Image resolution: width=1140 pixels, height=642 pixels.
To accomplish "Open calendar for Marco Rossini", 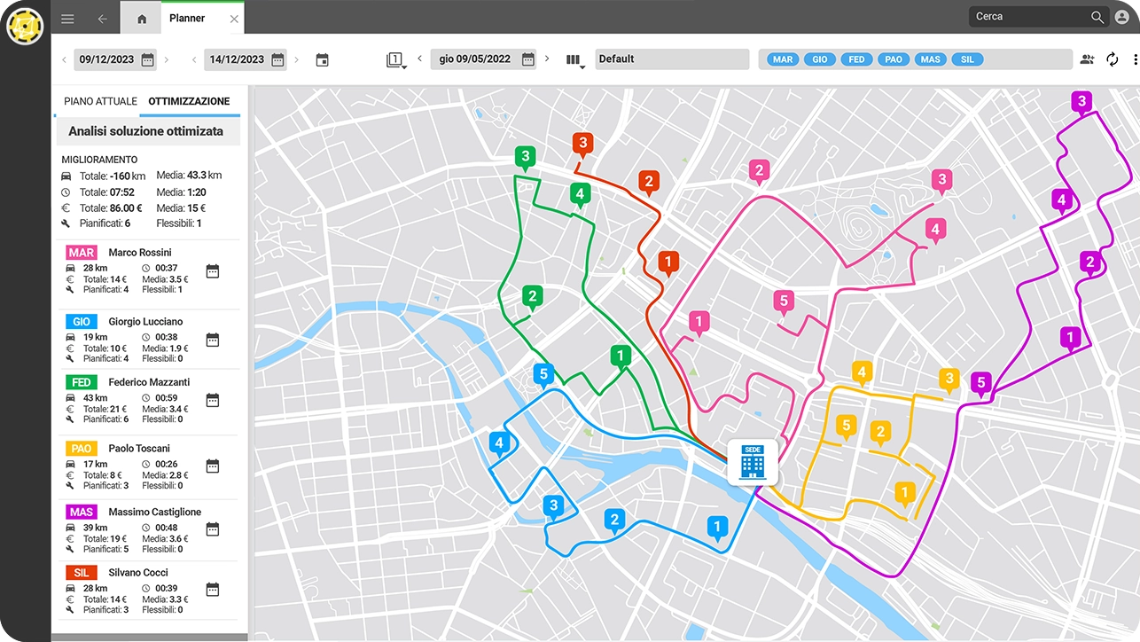I will (x=213, y=270).
